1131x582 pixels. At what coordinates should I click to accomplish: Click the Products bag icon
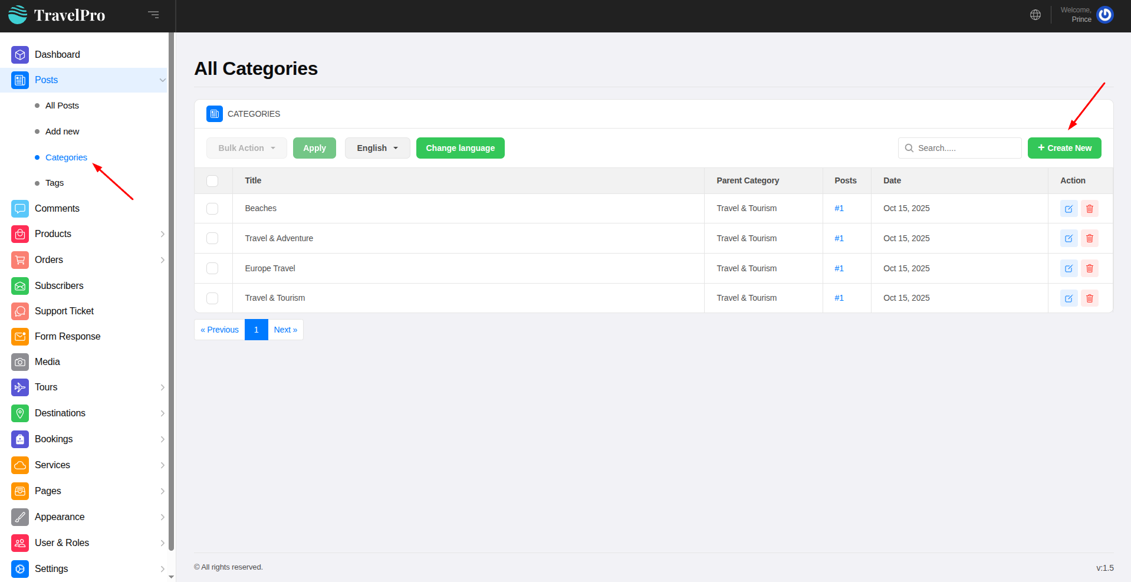tap(20, 234)
